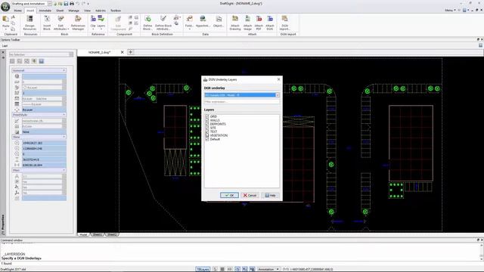Screen dimensions: 484x272
Task: Toggle the VEGETATION layer checkbox
Action: click(207, 135)
